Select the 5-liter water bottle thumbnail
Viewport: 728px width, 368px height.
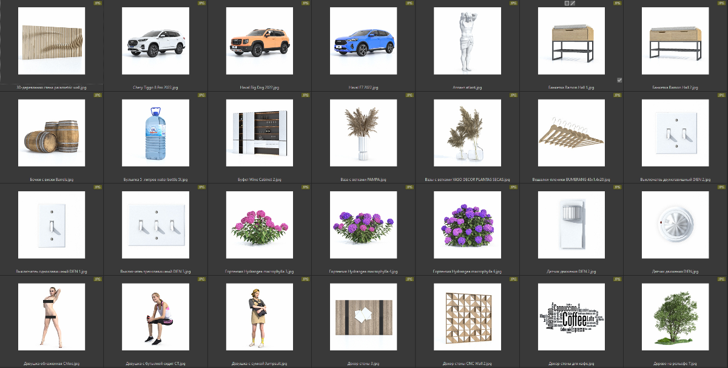click(x=156, y=134)
